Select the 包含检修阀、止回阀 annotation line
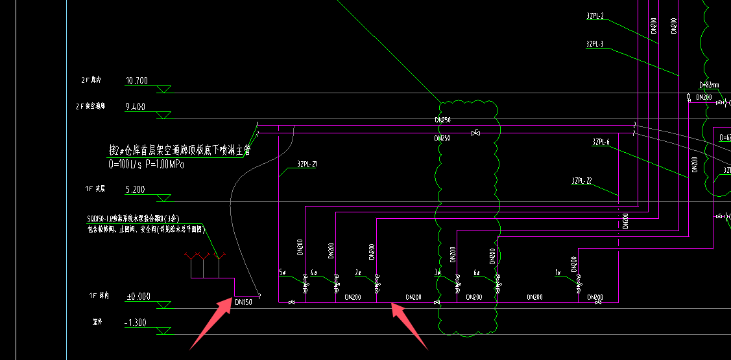 [147, 229]
